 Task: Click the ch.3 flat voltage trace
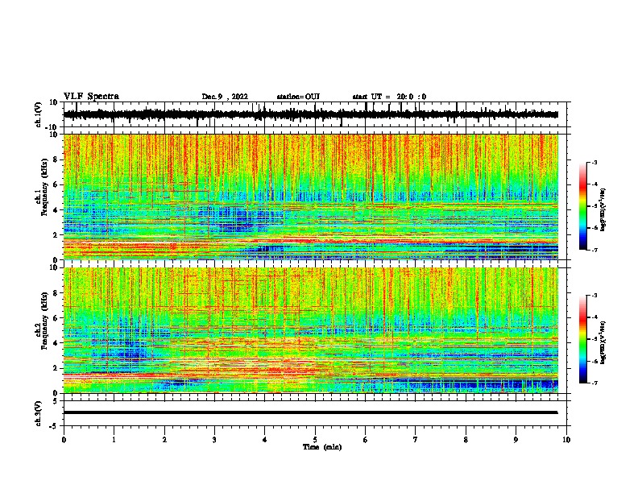[x=310, y=412]
